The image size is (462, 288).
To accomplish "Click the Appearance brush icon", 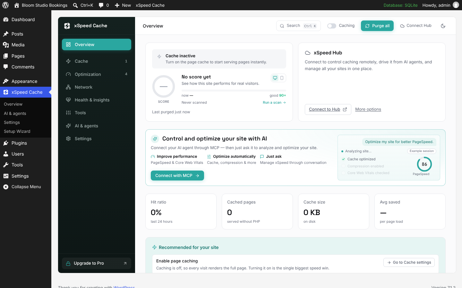I will pos(6,81).
